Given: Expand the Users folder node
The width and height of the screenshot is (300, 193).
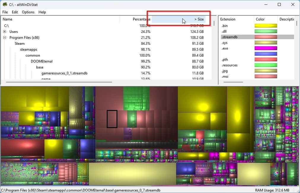Looking at the screenshot, I should (4, 31).
